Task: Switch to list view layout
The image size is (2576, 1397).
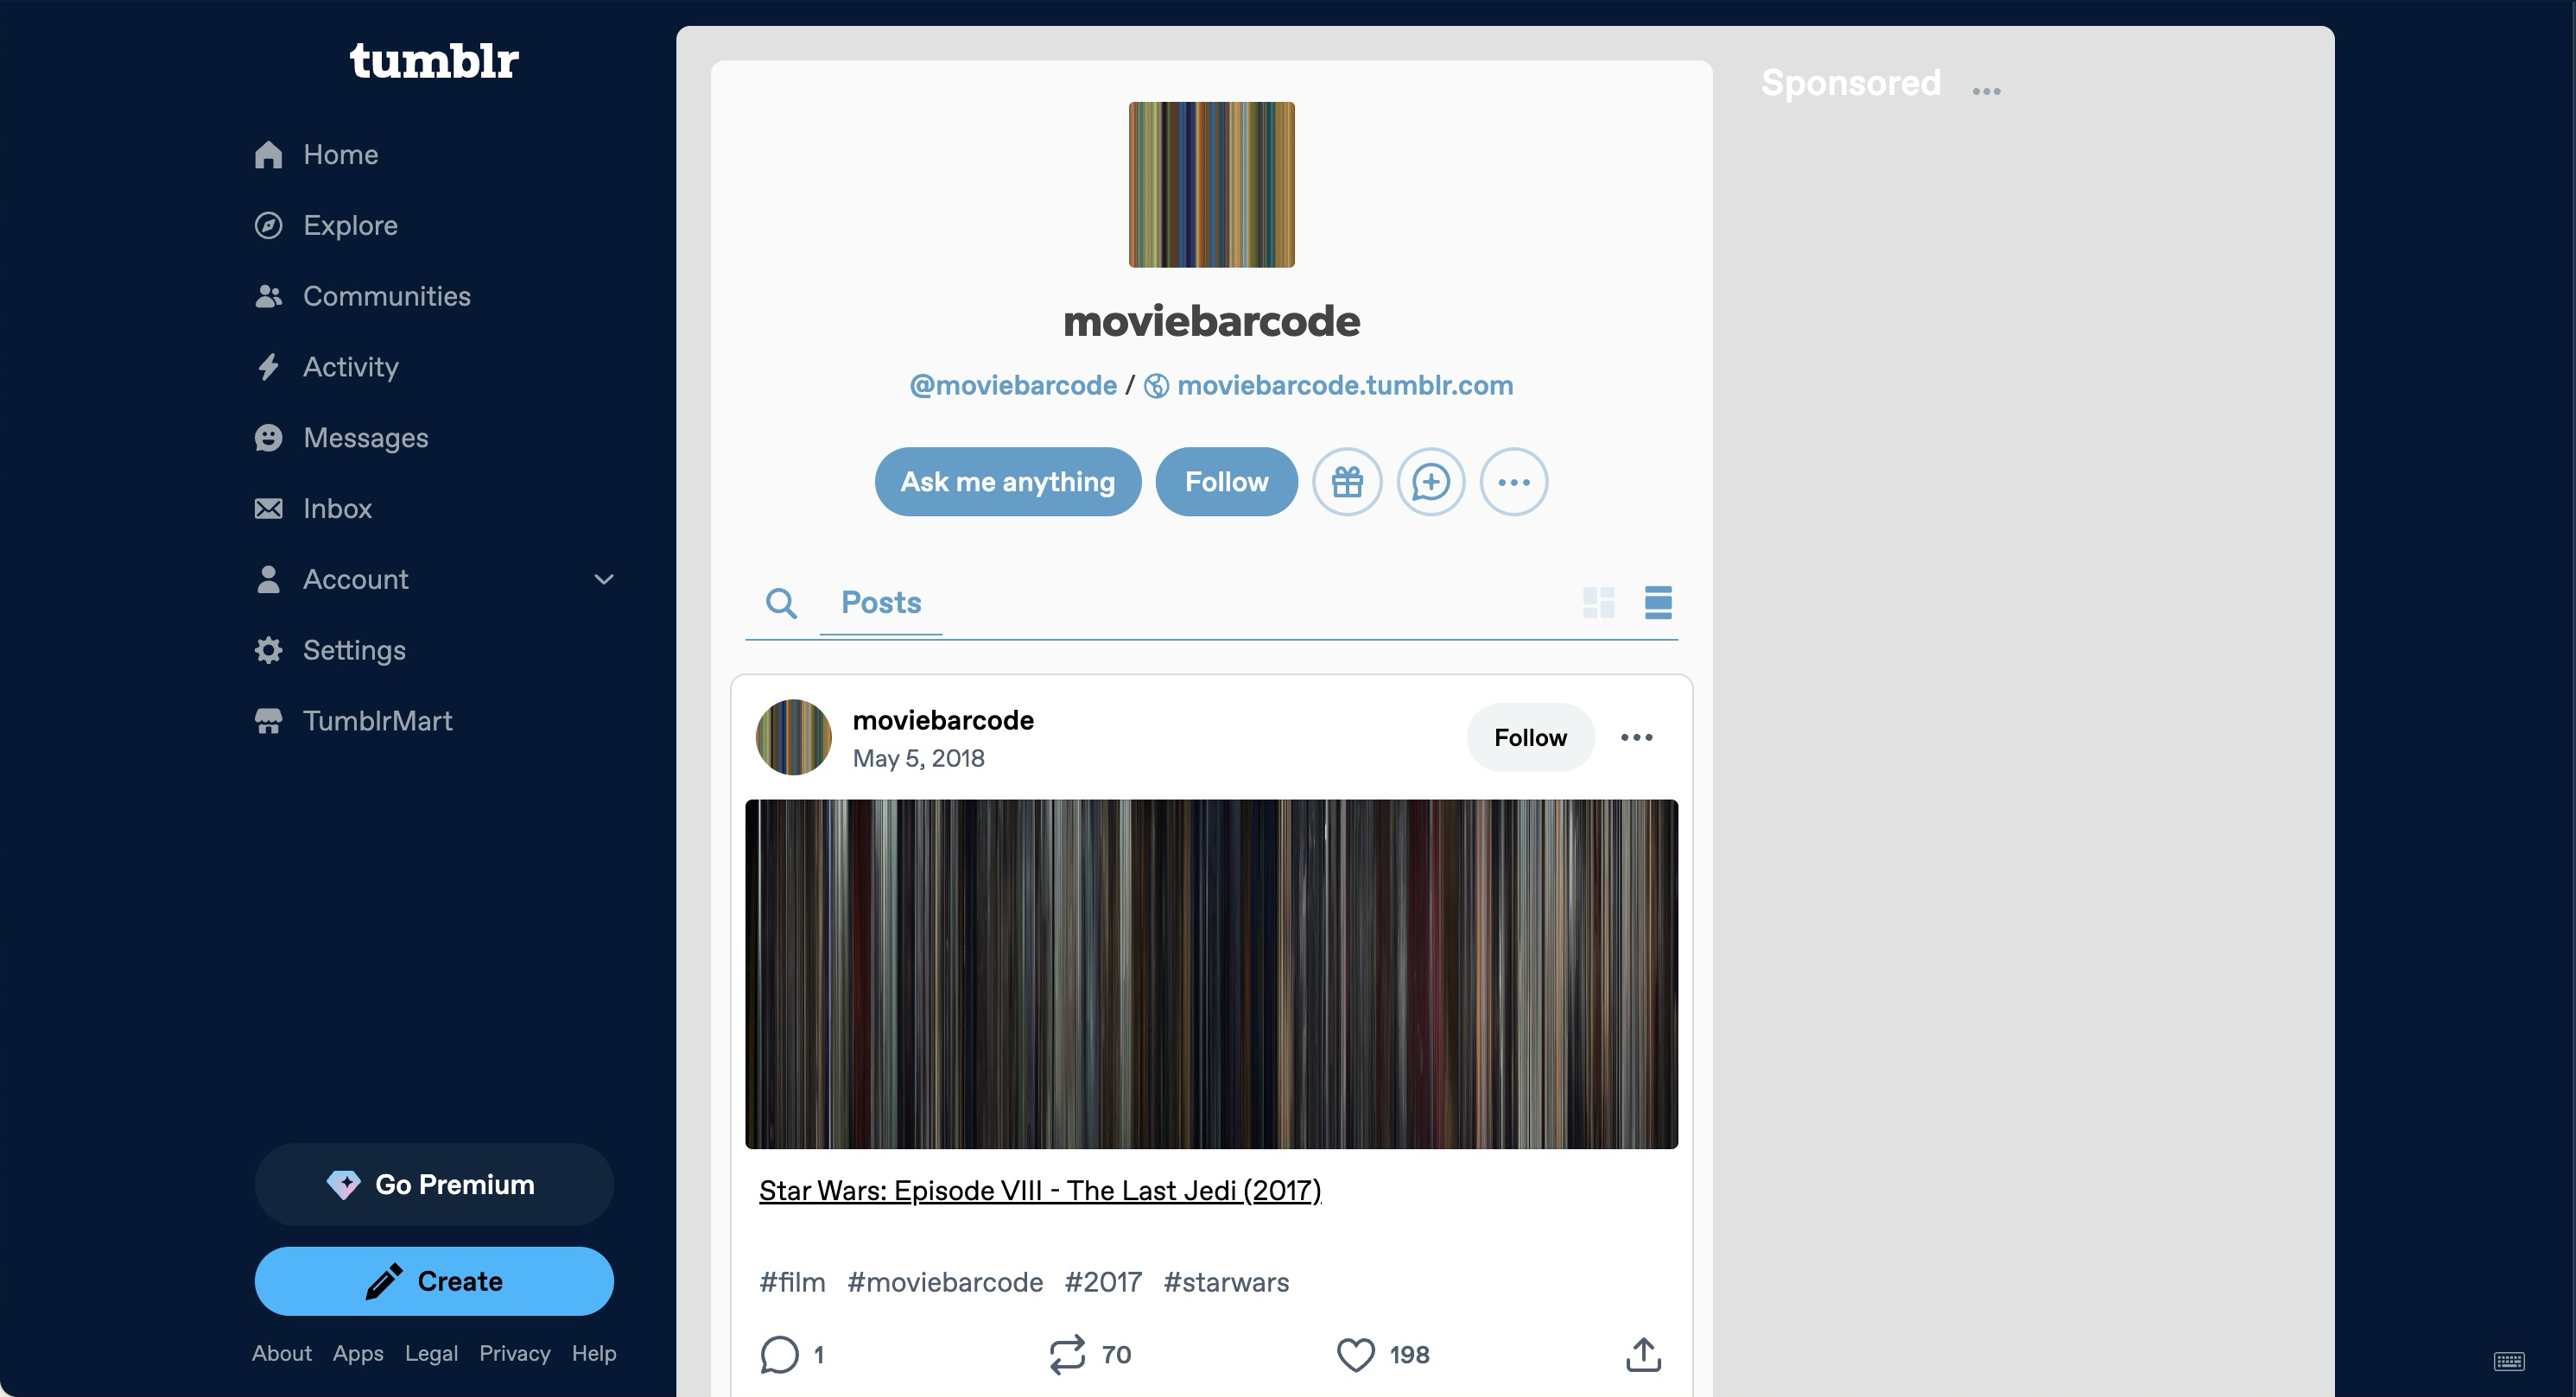Action: tap(1658, 603)
